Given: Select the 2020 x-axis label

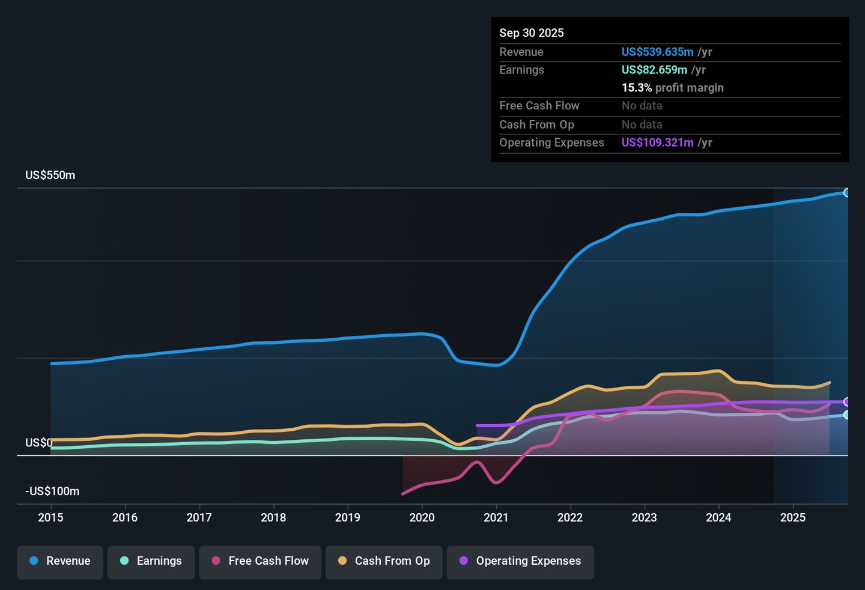Looking at the screenshot, I should [422, 518].
